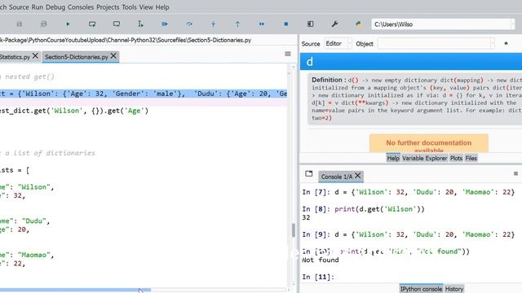
Task: Open editor pane options hamburger menu
Action: click(x=288, y=54)
